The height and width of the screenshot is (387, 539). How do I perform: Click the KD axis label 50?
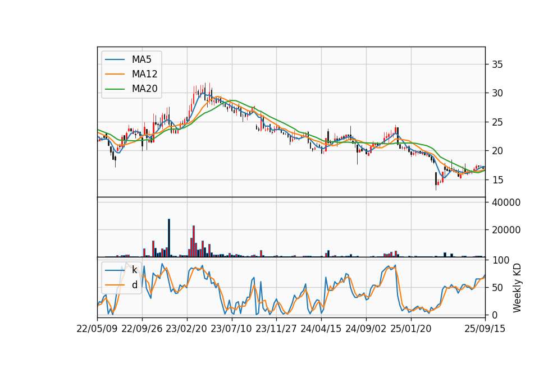pyautogui.click(x=497, y=288)
